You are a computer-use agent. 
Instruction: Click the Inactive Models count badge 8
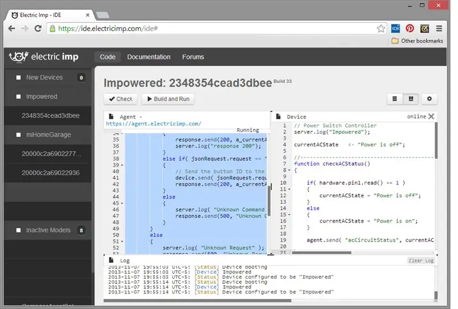pos(81,231)
